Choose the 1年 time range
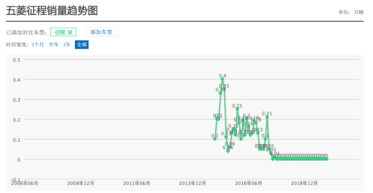 click(67, 45)
